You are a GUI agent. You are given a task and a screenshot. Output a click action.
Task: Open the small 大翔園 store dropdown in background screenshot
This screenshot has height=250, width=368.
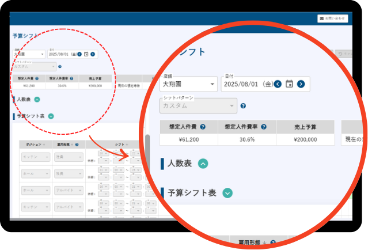(29, 54)
